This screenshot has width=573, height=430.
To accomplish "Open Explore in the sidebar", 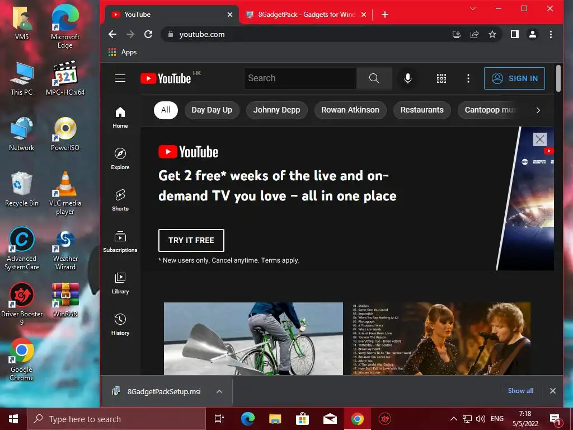I will [x=120, y=158].
